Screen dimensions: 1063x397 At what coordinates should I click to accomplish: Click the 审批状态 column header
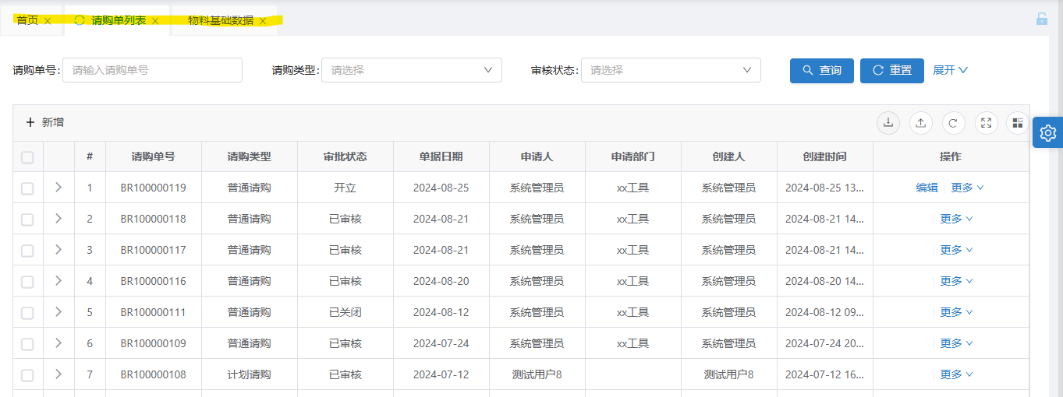coord(345,156)
